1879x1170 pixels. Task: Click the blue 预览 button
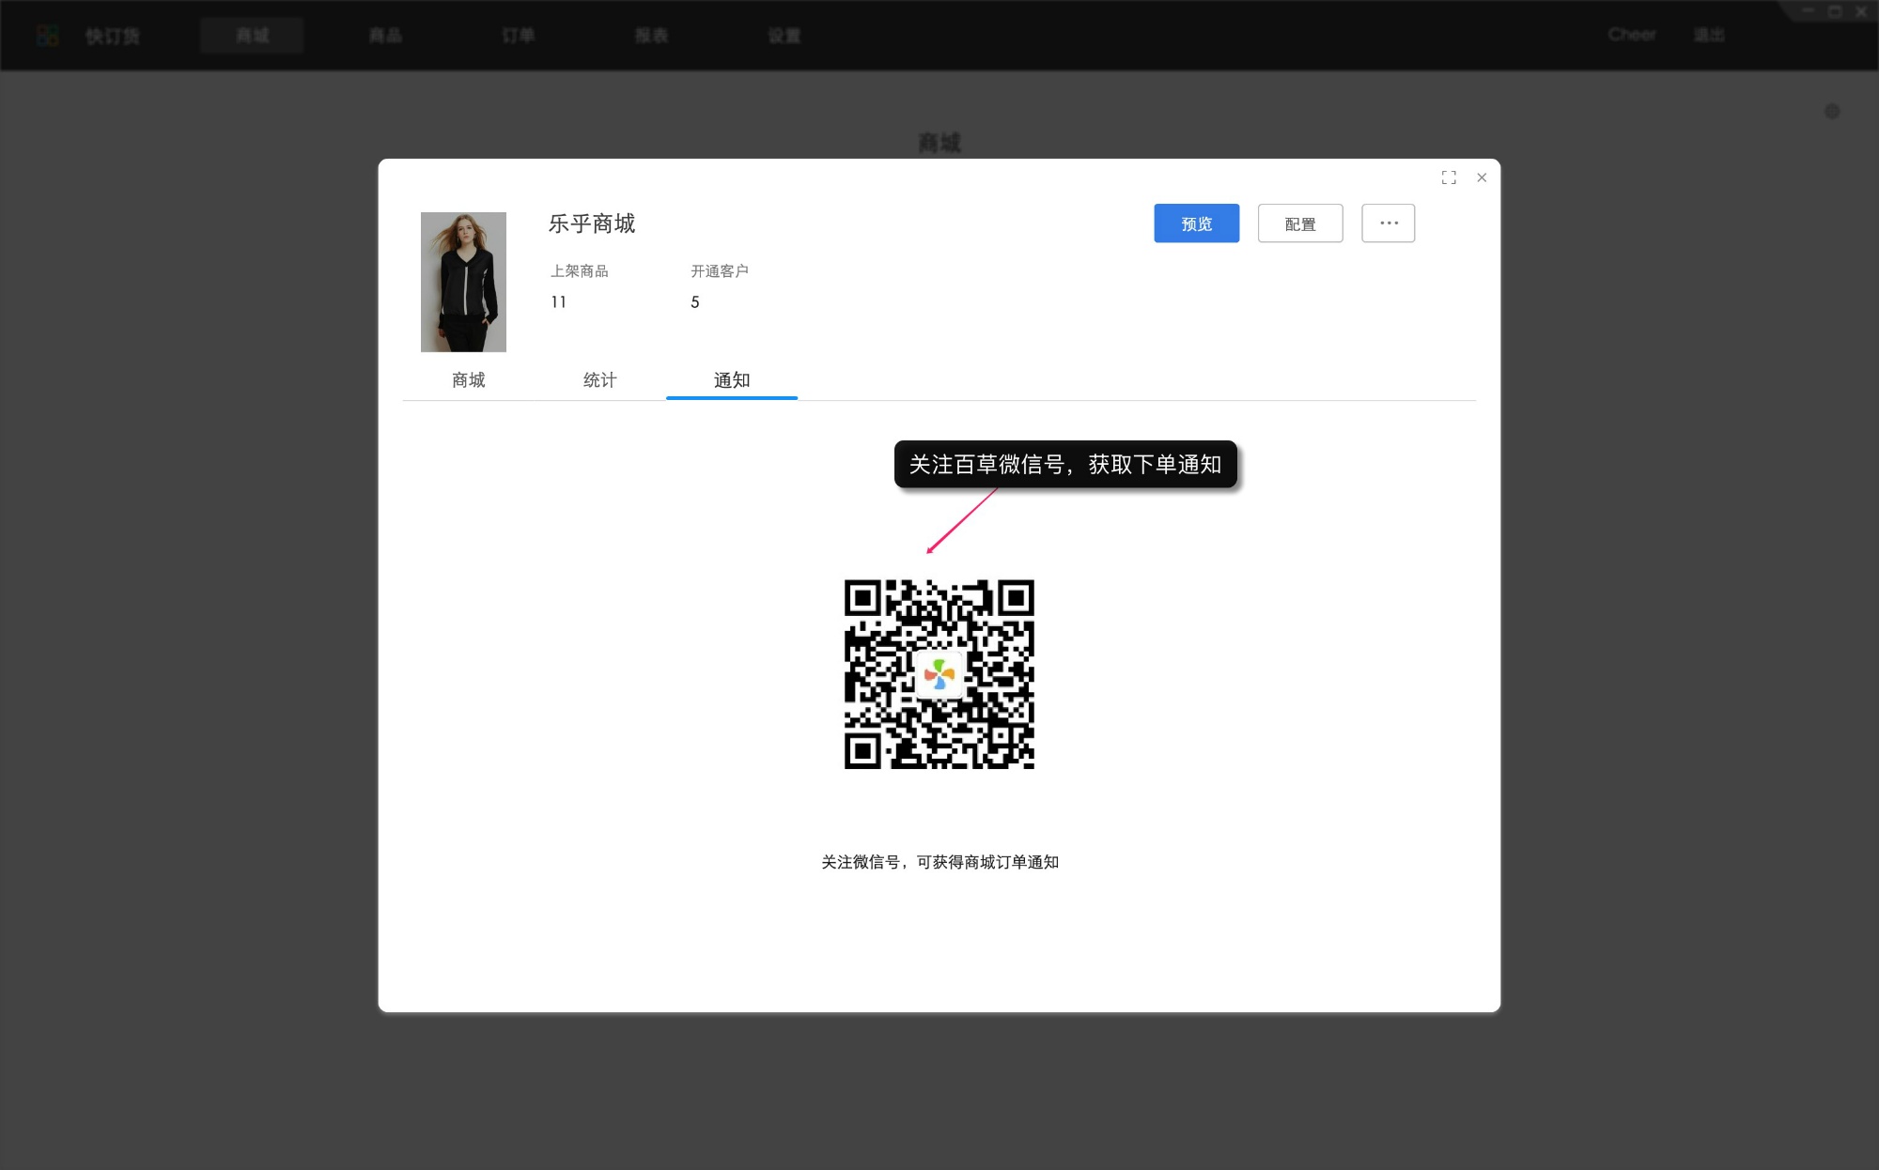coord(1195,223)
